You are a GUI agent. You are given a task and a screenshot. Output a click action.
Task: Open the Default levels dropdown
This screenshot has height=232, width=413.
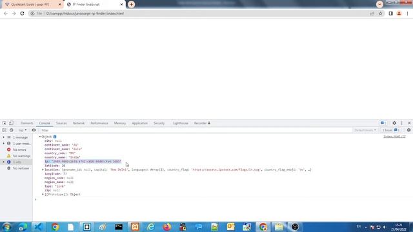[x=365, y=130]
